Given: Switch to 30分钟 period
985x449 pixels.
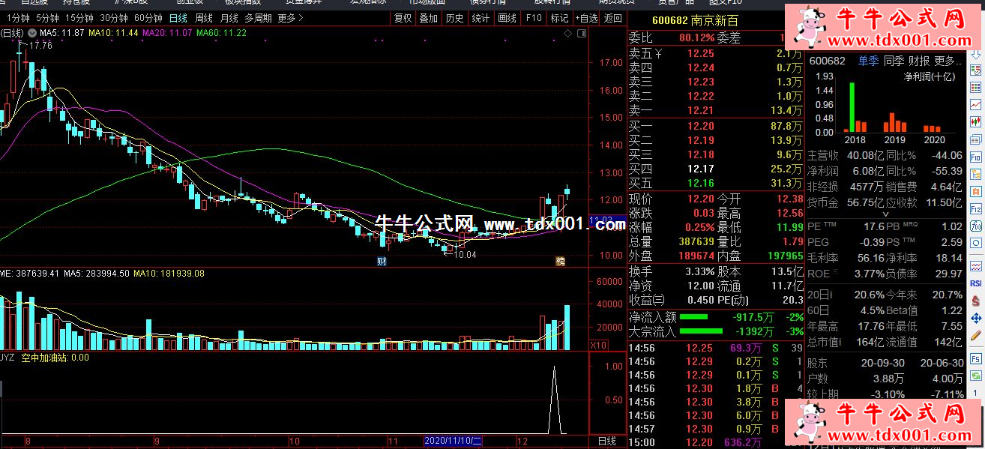Looking at the screenshot, I should click(x=114, y=18).
